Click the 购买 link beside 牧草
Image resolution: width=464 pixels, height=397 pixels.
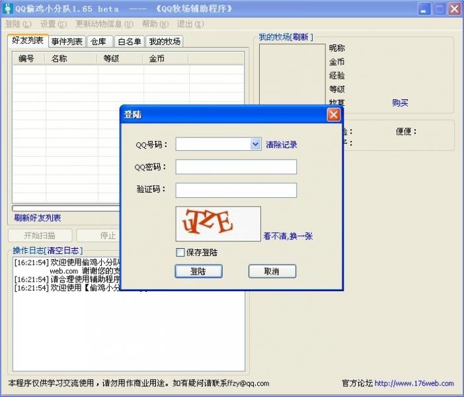pyautogui.click(x=400, y=103)
